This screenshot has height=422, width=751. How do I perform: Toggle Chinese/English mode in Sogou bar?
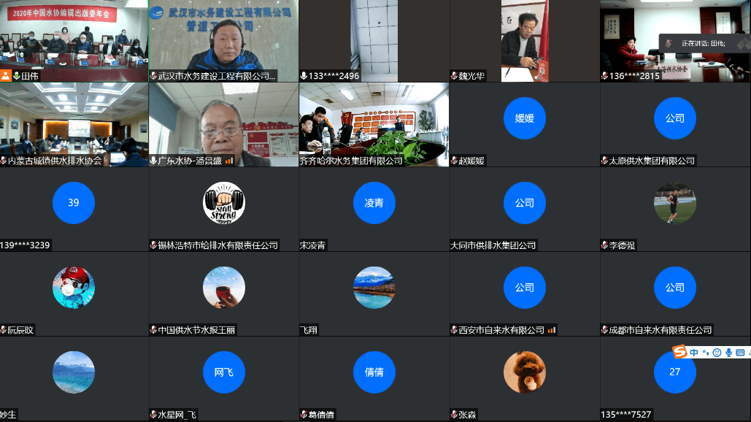tap(694, 353)
